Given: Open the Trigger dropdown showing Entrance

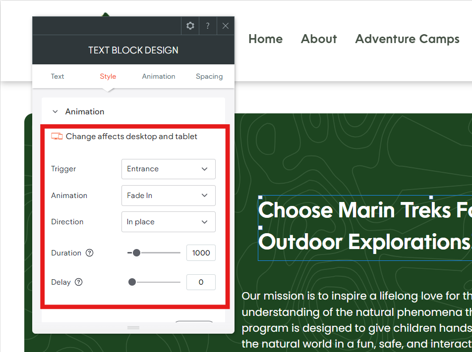Looking at the screenshot, I should click(x=168, y=169).
